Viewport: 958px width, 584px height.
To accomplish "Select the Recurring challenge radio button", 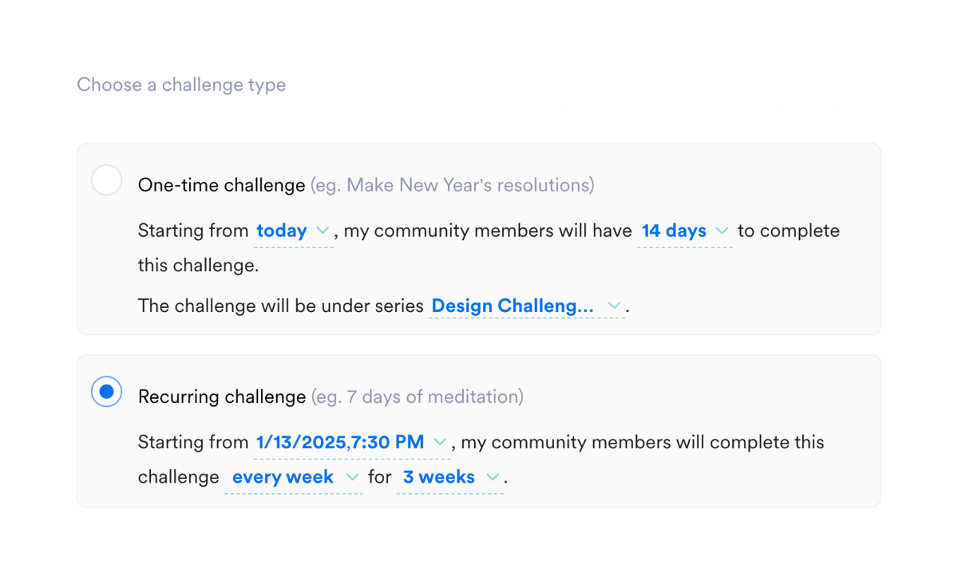I will point(106,392).
